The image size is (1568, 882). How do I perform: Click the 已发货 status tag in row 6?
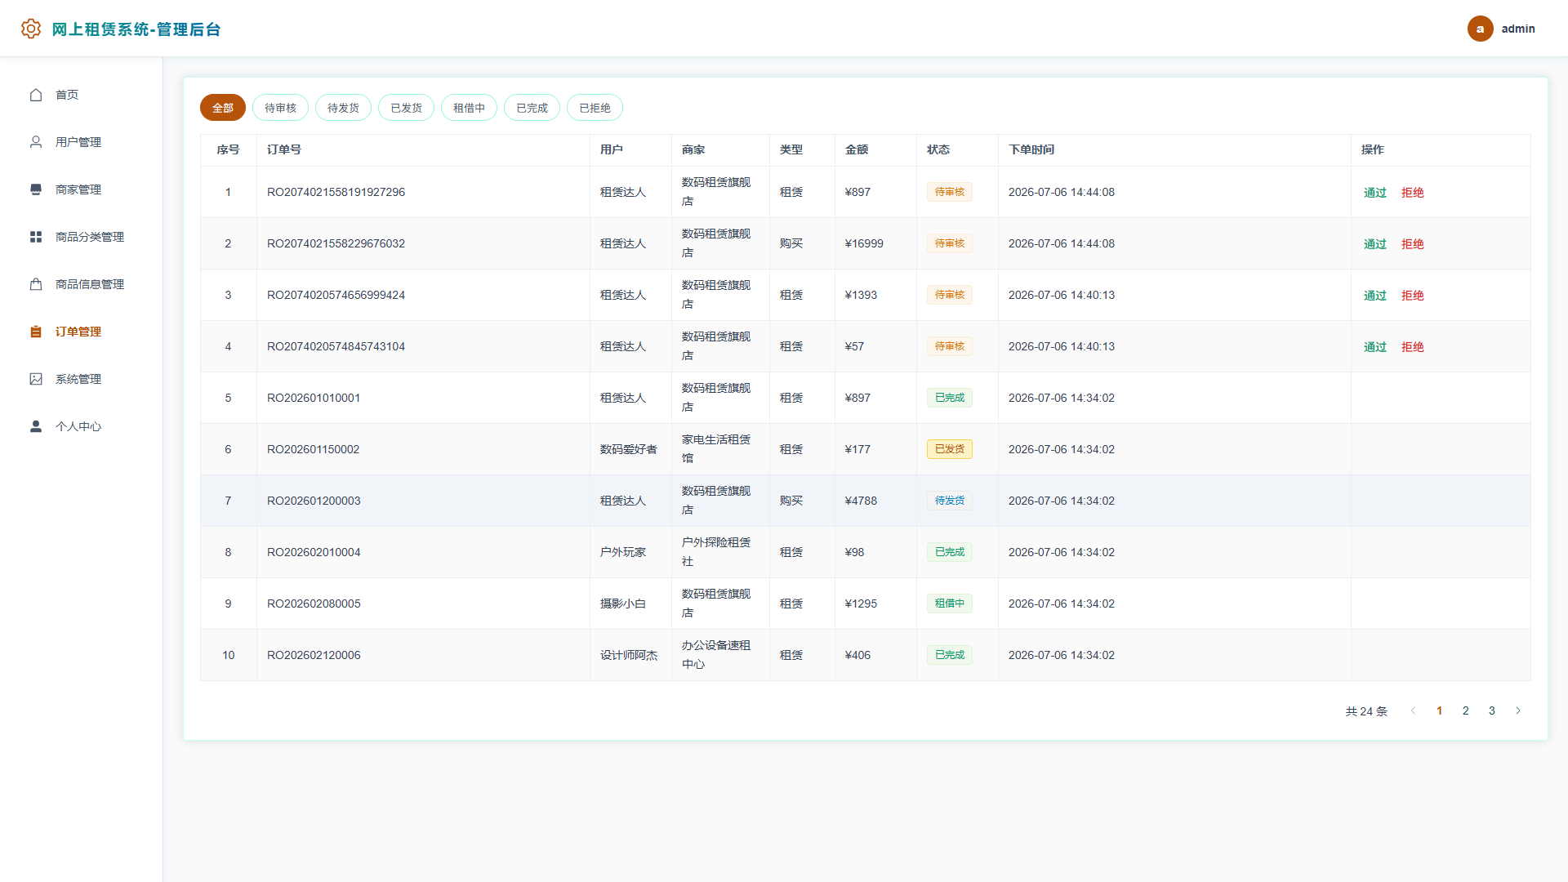pos(950,449)
